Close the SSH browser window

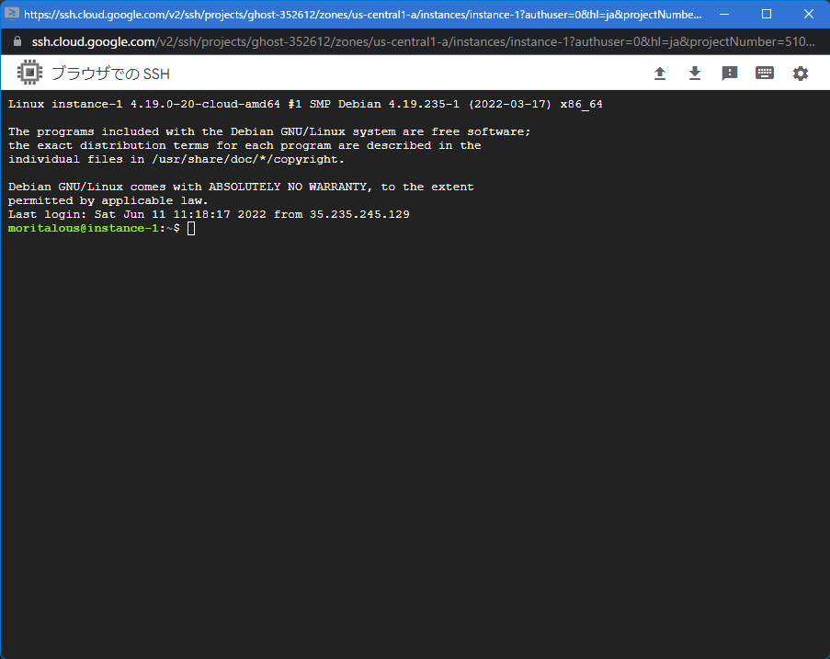tap(809, 14)
